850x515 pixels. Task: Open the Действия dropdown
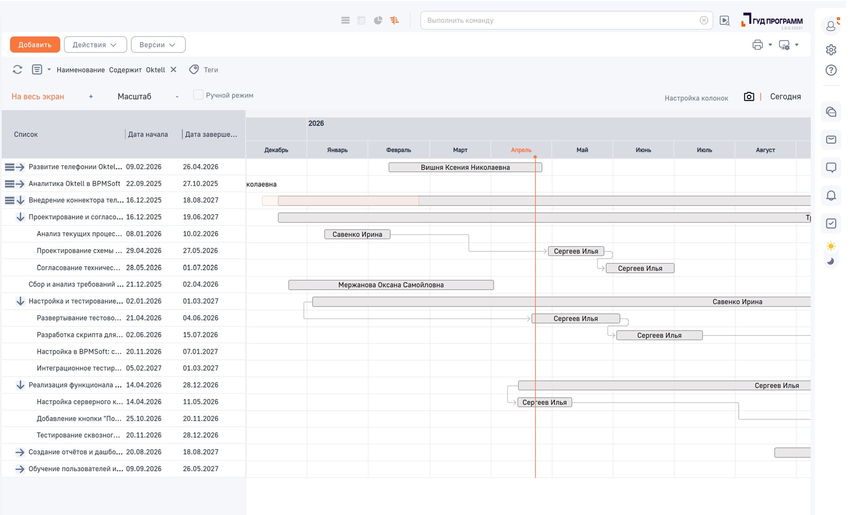(95, 45)
